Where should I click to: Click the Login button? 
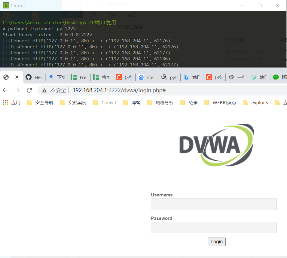[217, 242]
